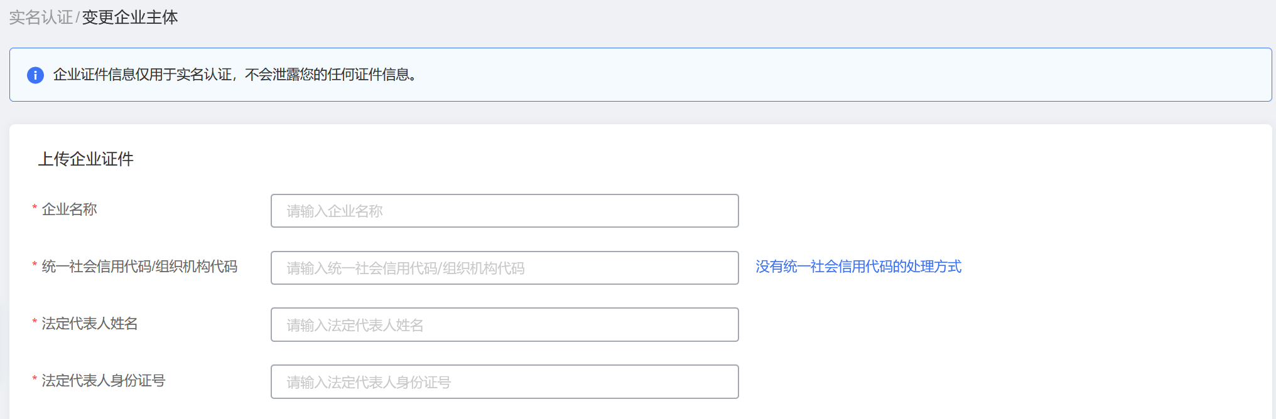Click the blue info icon in the banner
Screen dimensions: 1276x419
point(35,75)
